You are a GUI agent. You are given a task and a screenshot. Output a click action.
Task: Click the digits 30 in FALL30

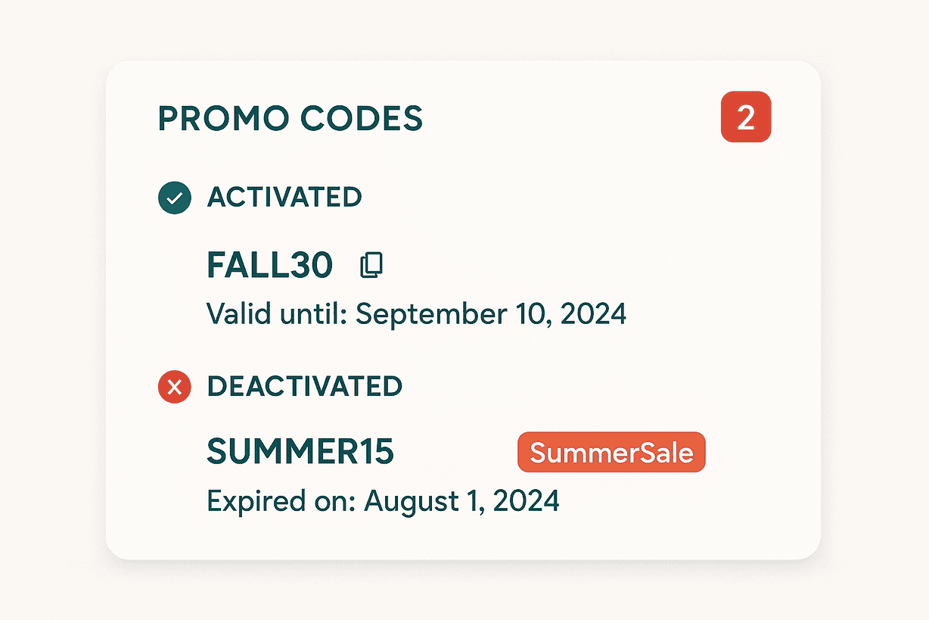(x=312, y=265)
